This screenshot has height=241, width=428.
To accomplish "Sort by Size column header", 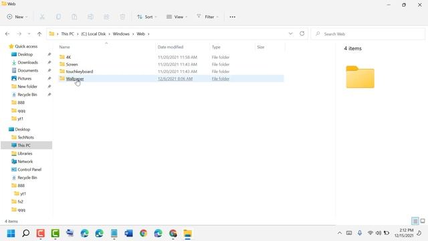I will [x=261, y=47].
